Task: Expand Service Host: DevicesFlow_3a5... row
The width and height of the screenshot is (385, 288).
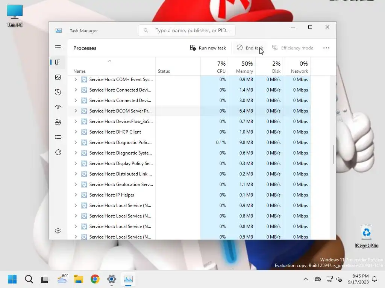Action: pyautogui.click(x=76, y=121)
